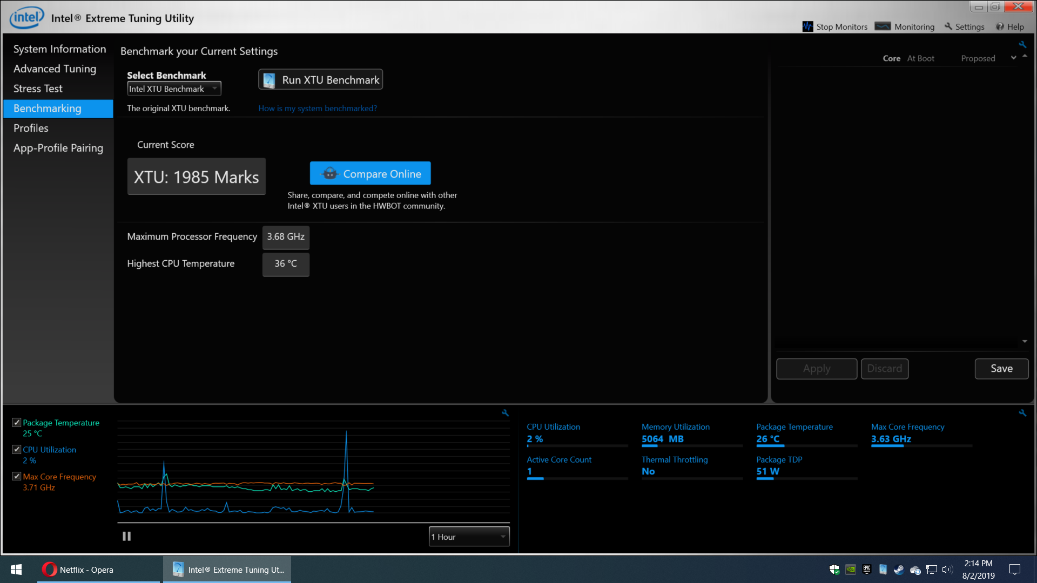Open the Stress Test section
Image resolution: width=1037 pixels, height=583 pixels.
coord(38,89)
